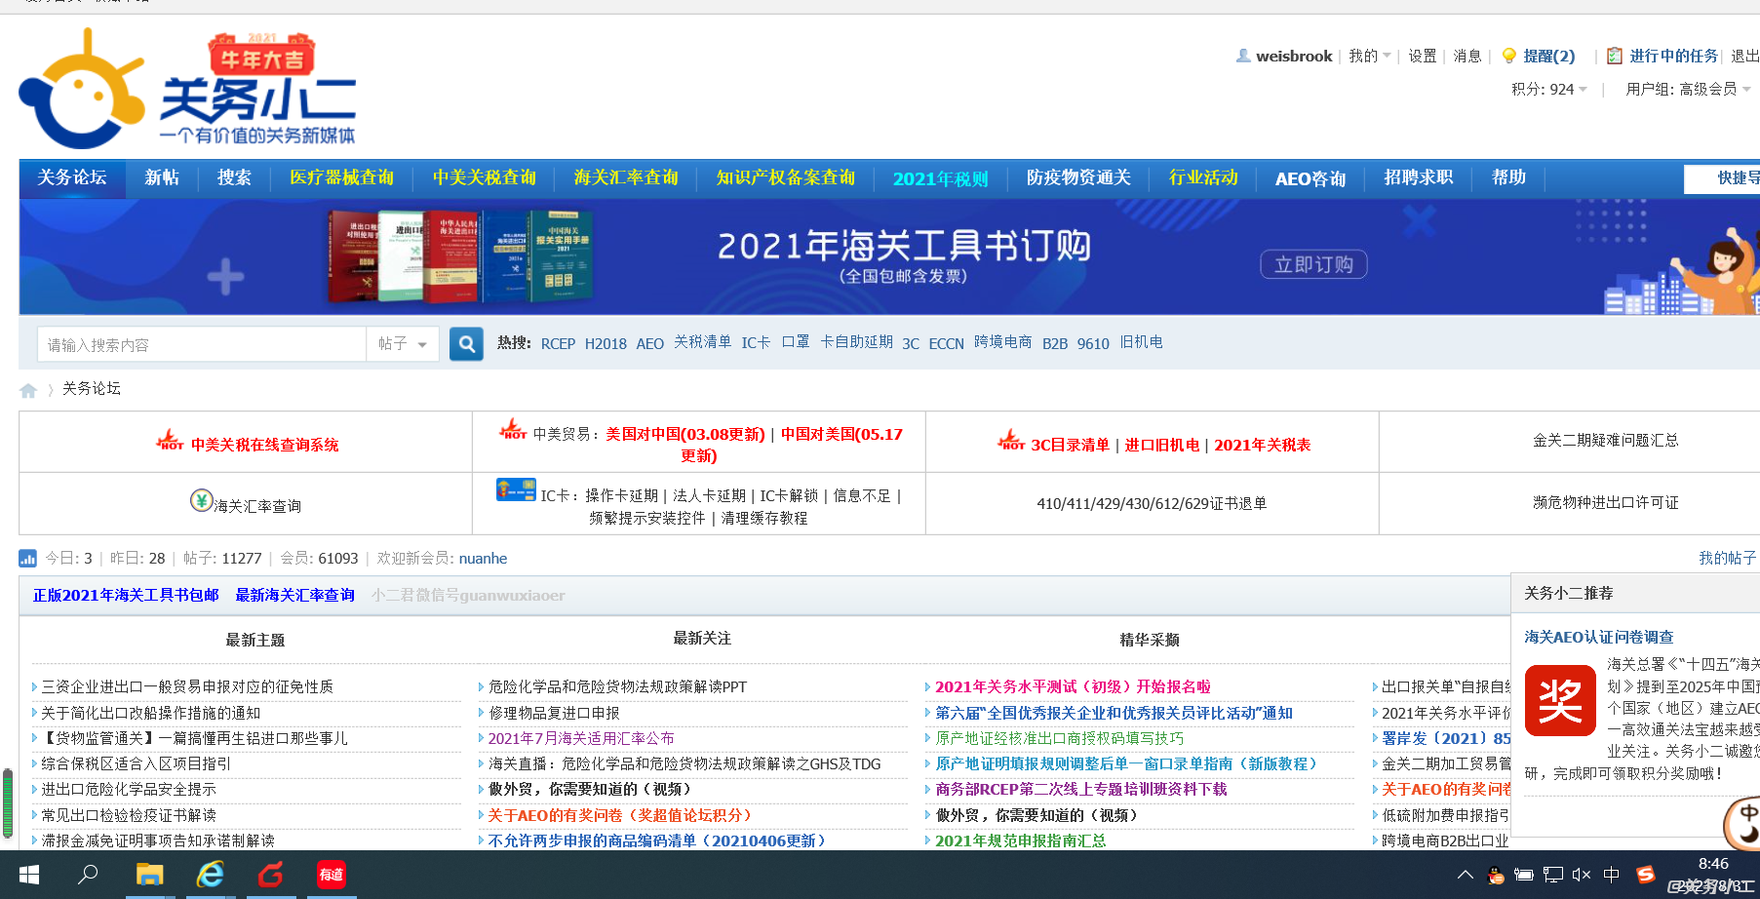Open 濒危物种进出口许可证 link
The image size is (1760, 899).
(x=1606, y=502)
